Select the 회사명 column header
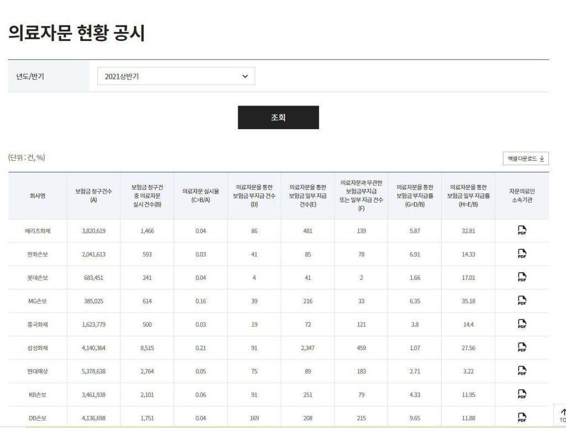Viewport: 566px width, 428px height. point(38,196)
